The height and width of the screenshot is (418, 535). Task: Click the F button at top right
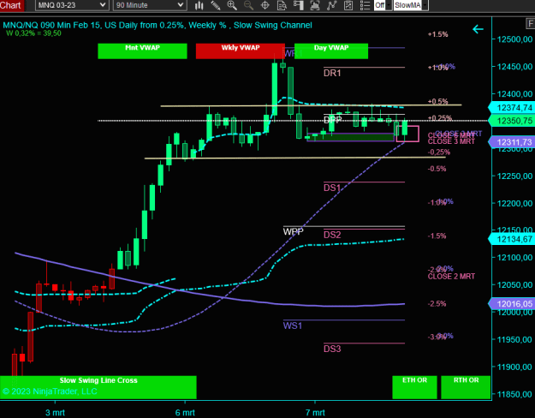[530, 23]
